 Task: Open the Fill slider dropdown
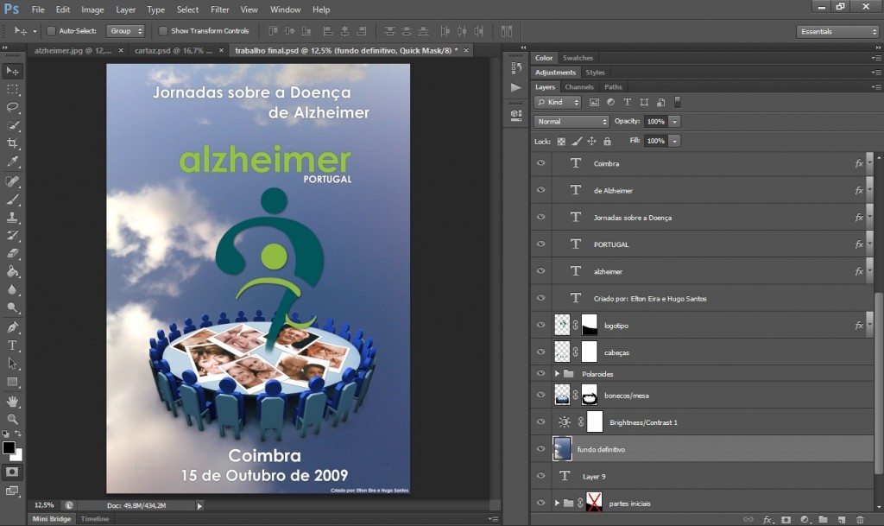coord(674,141)
